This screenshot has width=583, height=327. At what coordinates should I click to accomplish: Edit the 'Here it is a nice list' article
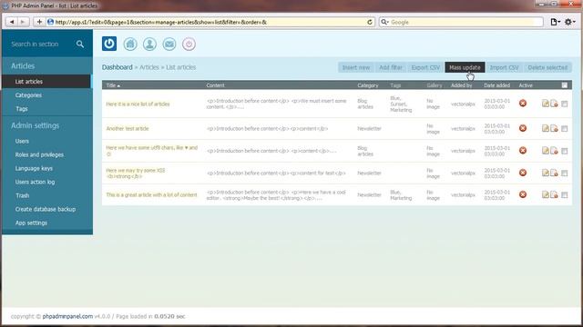coord(545,104)
